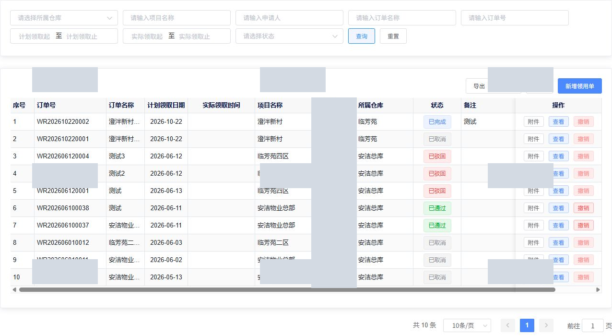Click the 实际领取时间 column header
This screenshot has width=612, height=336.
(222, 106)
